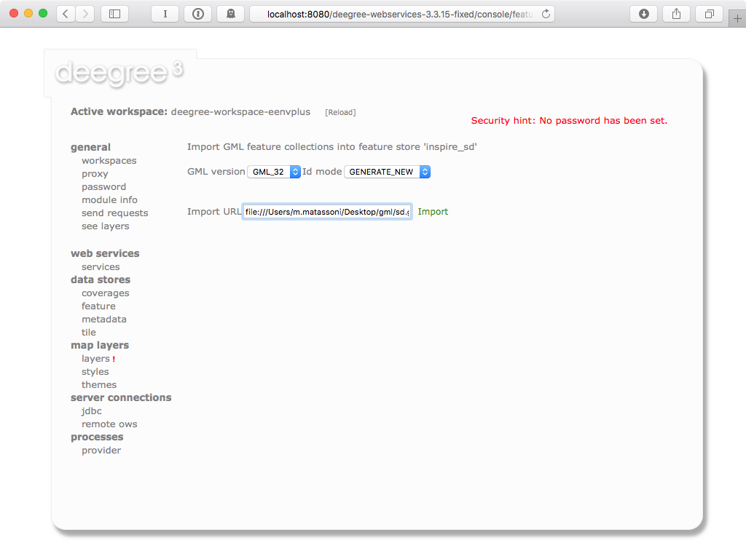Viewport: 746px width, 559px height.
Task: Toggle the Safari sidebar icon
Action: tap(114, 14)
